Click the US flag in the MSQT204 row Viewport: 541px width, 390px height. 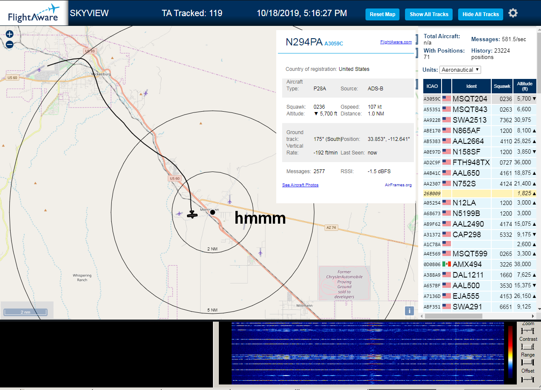(x=447, y=98)
